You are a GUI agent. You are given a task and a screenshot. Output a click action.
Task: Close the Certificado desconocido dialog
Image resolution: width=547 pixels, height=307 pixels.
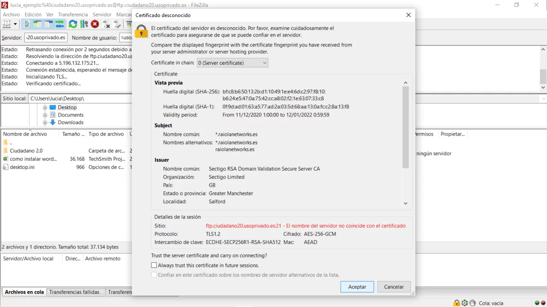coord(409,15)
